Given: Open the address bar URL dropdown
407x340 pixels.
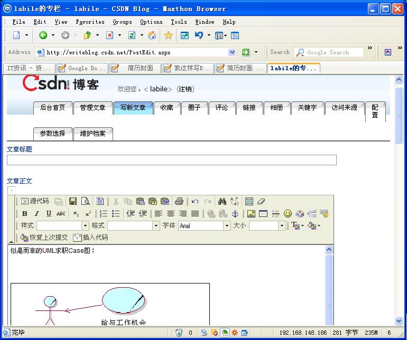Looking at the screenshot, I should point(232,52).
